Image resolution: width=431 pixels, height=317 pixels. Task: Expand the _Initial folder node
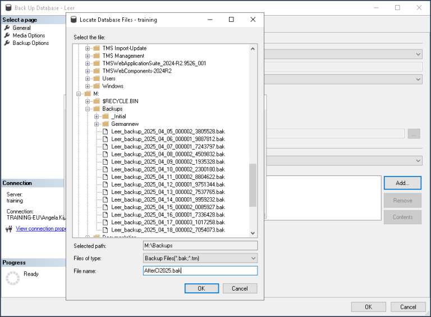(x=97, y=116)
